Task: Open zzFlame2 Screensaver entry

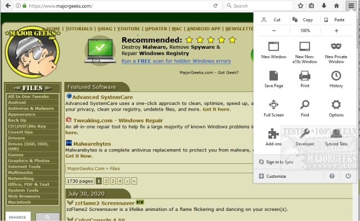Action: pyautogui.click(x=105, y=203)
